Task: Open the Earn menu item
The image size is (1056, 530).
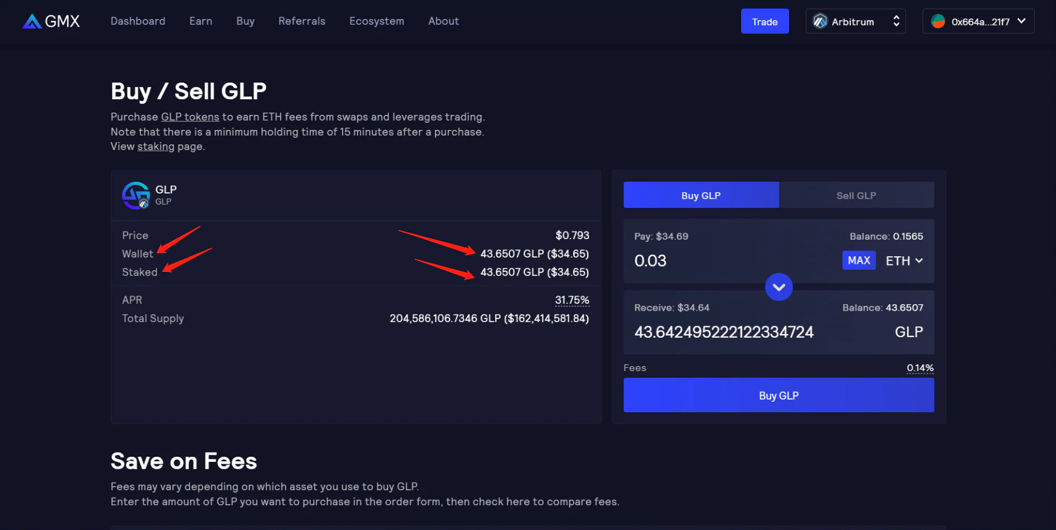Action: (201, 21)
